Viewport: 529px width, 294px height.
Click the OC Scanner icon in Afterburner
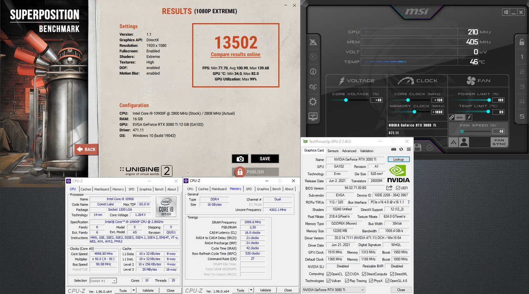click(x=313, y=87)
